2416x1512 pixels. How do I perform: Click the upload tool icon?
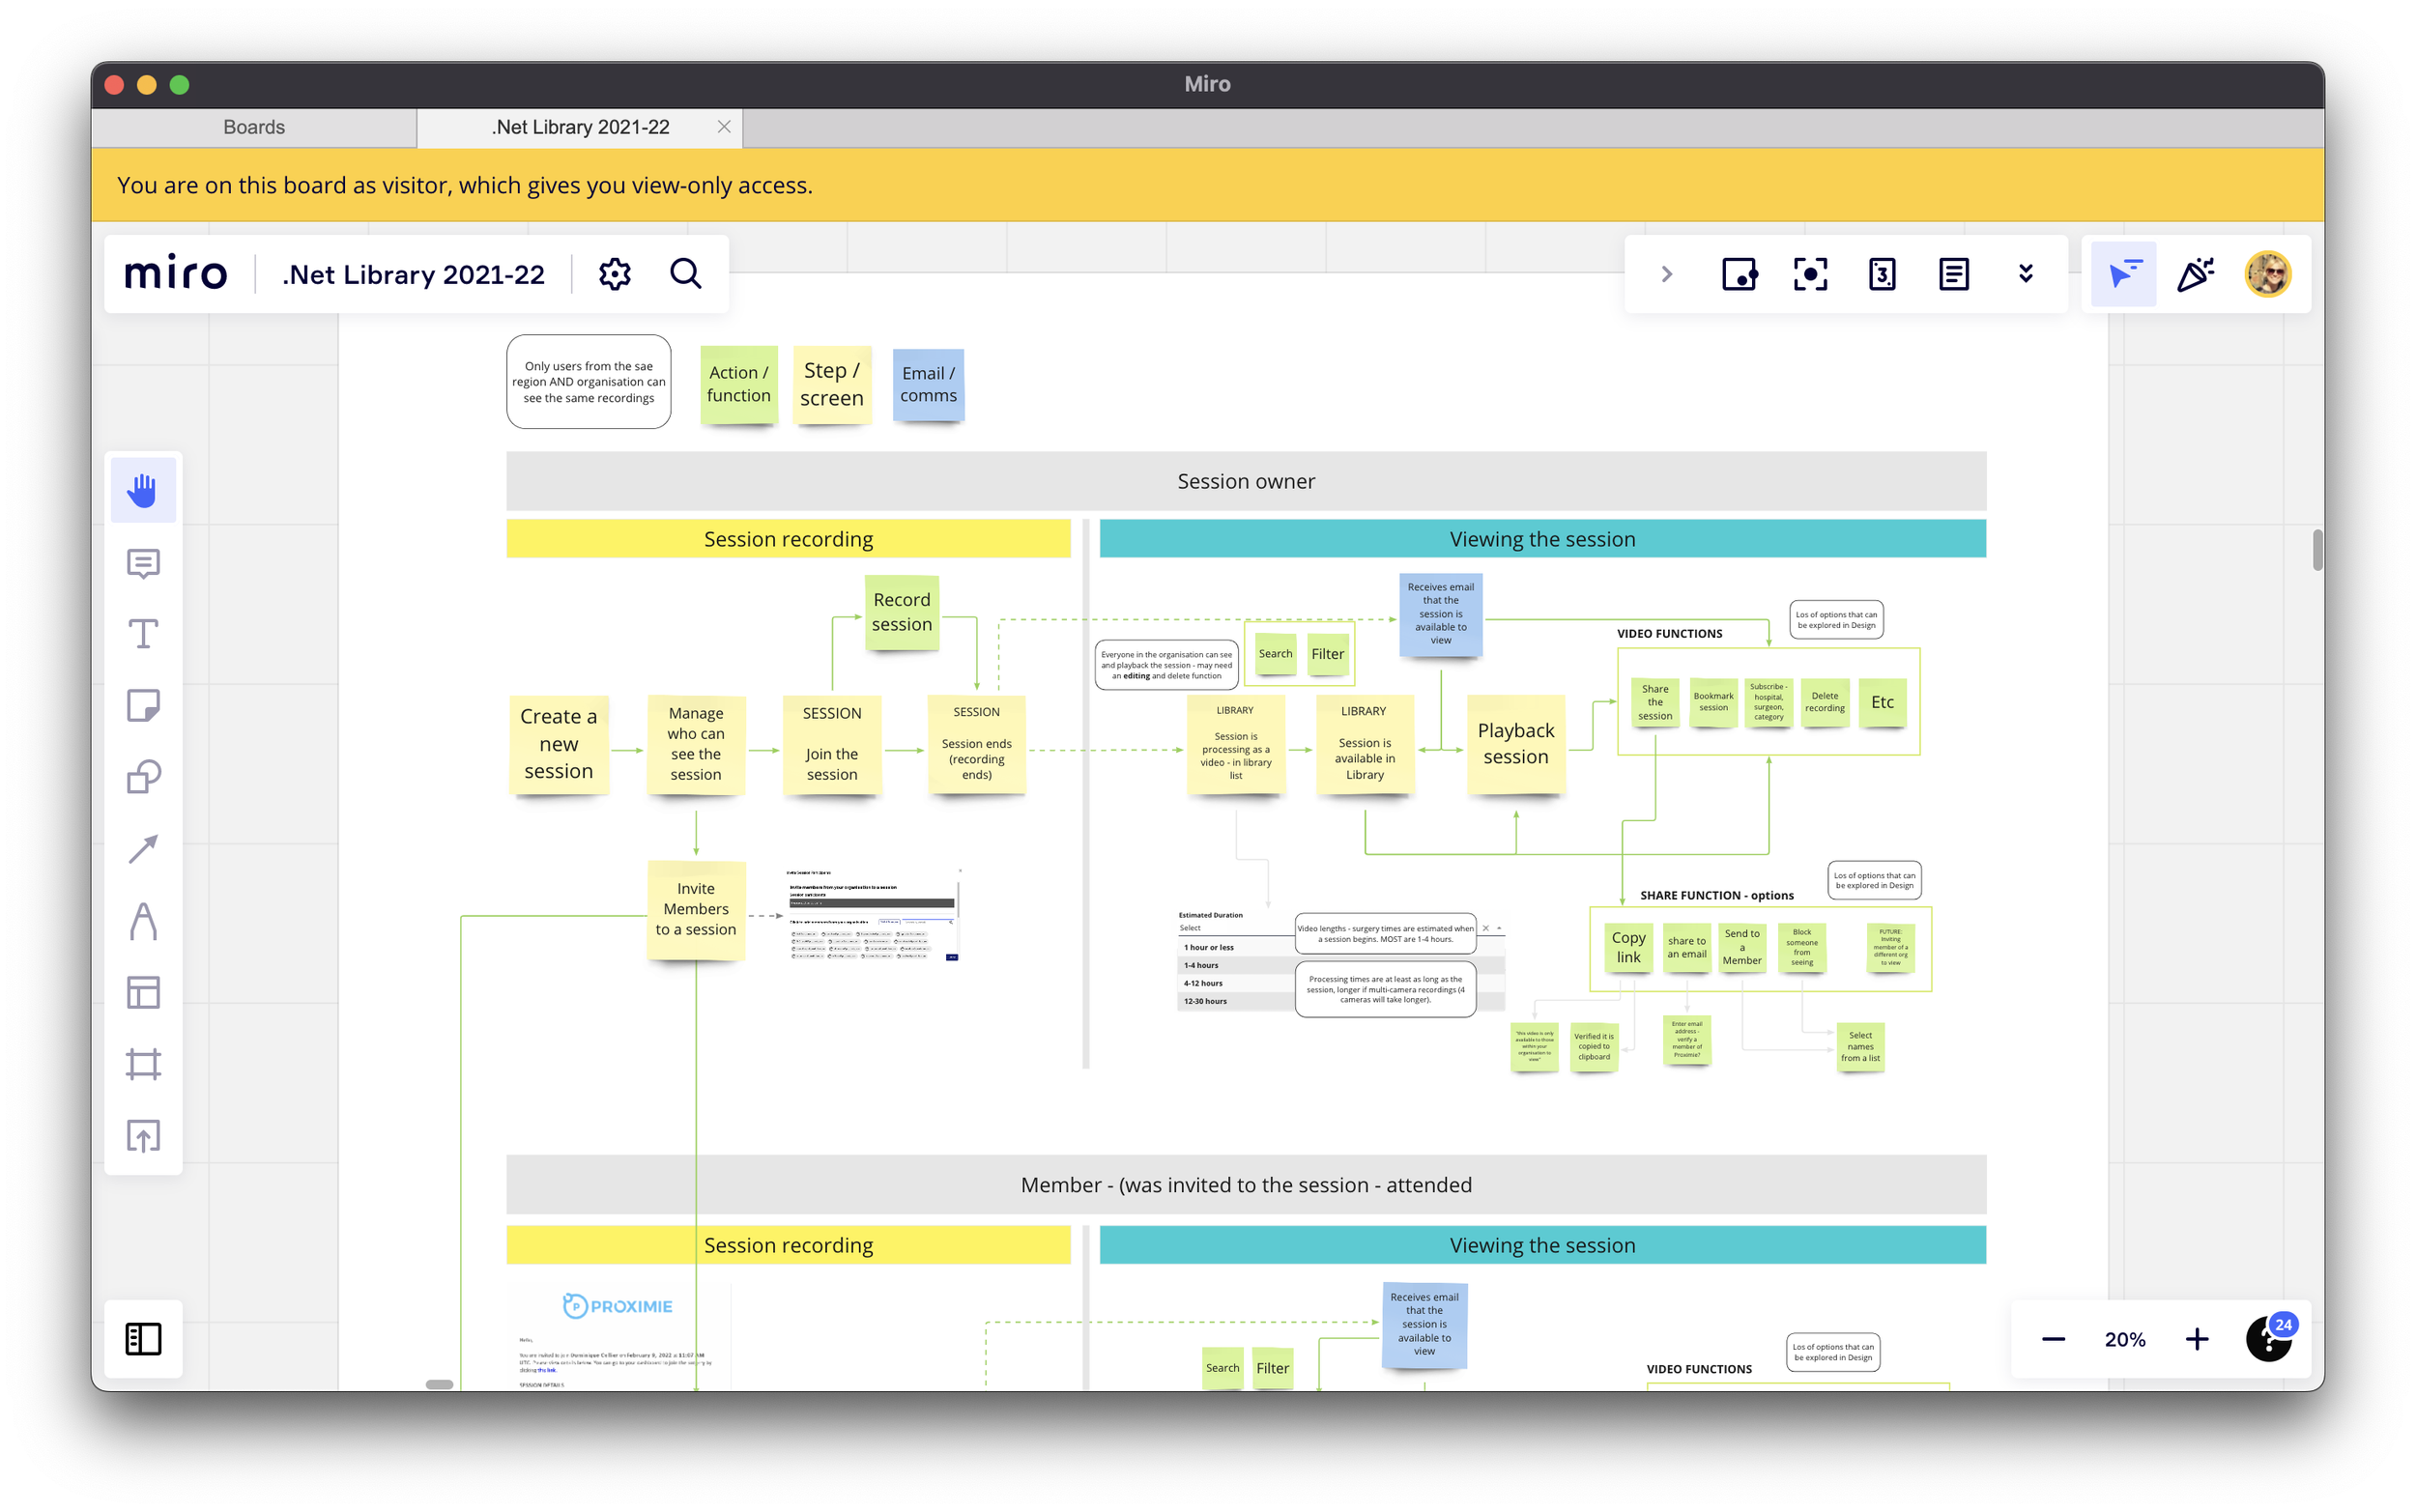click(x=143, y=1136)
